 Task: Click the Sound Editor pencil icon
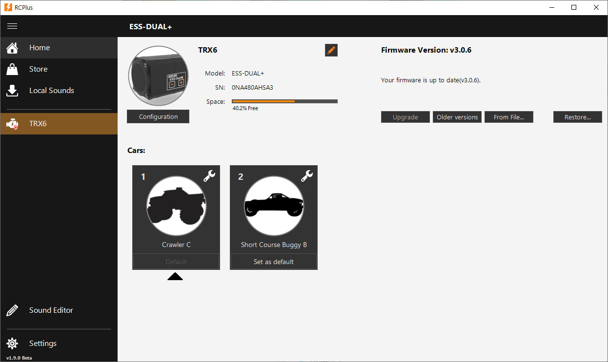pyautogui.click(x=12, y=310)
